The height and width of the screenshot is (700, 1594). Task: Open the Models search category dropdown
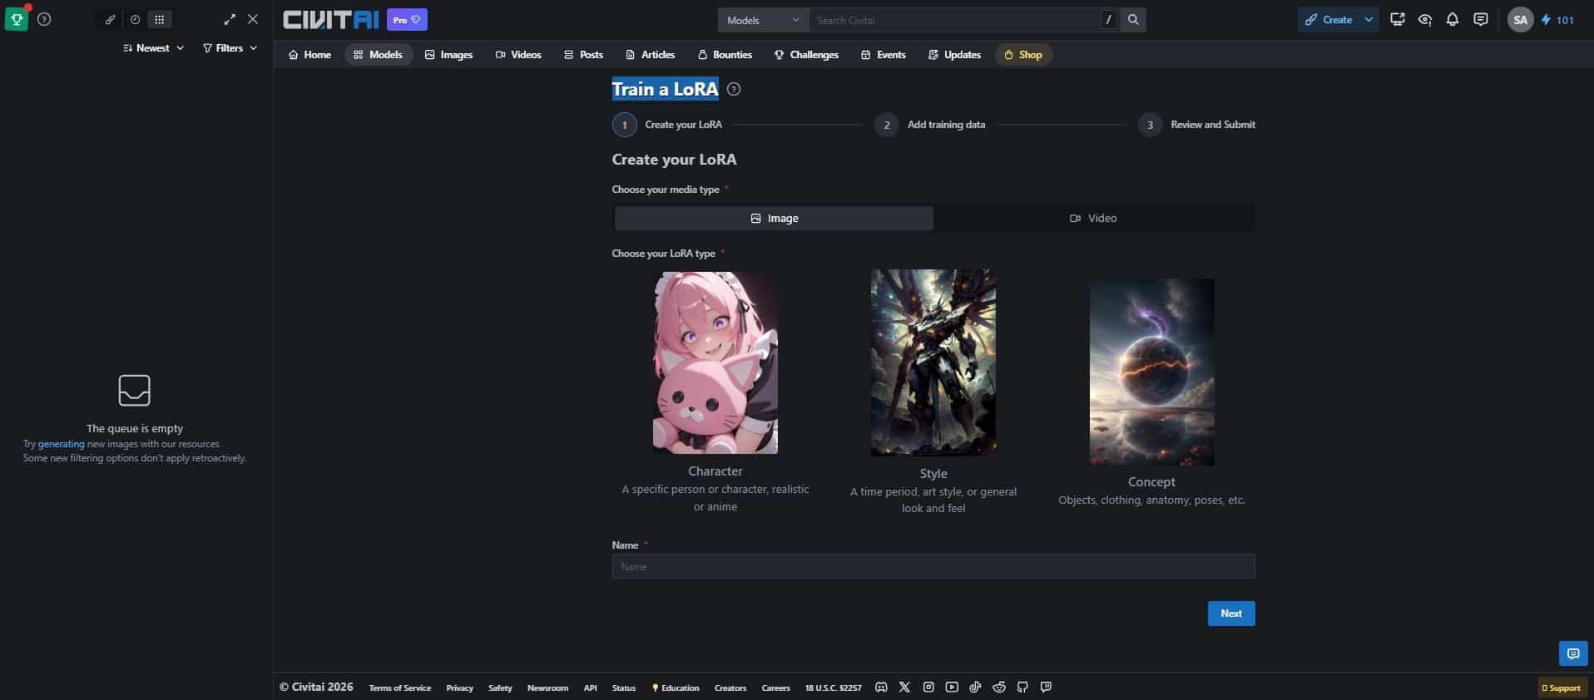click(x=763, y=20)
